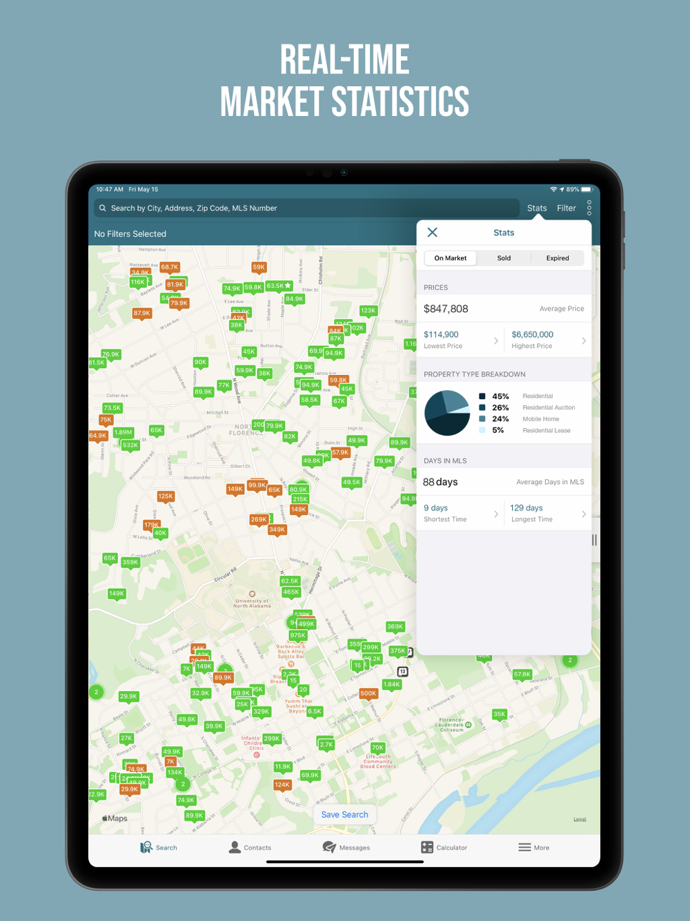The image size is (690, 921).
Task: Expand the Highest Price $6,650,000 listing
Action: (x=548, y=340)
